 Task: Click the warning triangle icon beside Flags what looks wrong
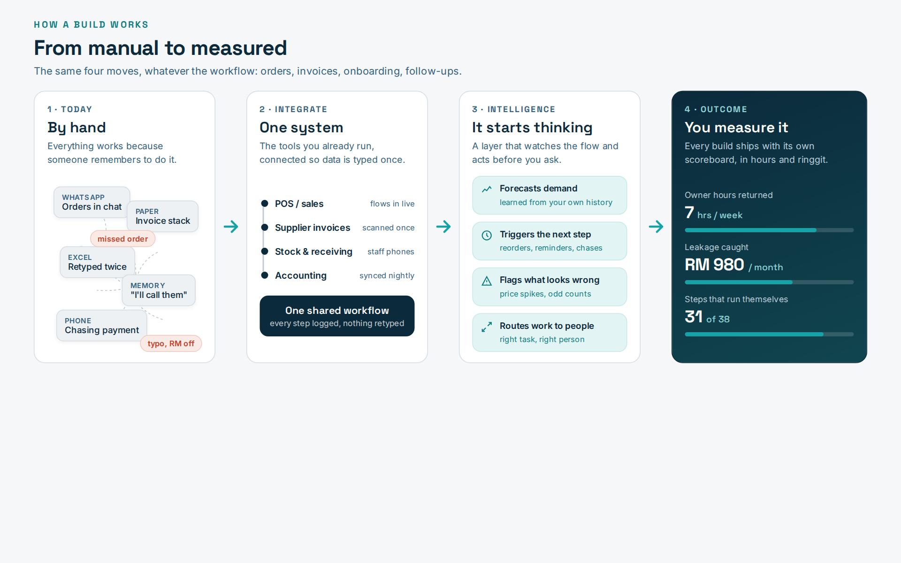487,281
